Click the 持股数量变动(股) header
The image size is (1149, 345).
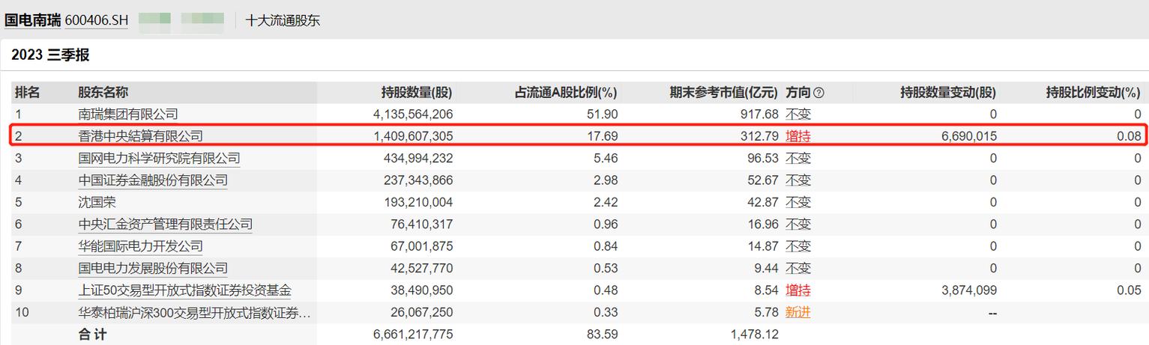coord(948,93)
